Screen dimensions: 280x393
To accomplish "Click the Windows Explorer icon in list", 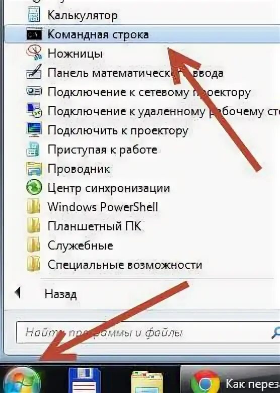I will (34, 168).
